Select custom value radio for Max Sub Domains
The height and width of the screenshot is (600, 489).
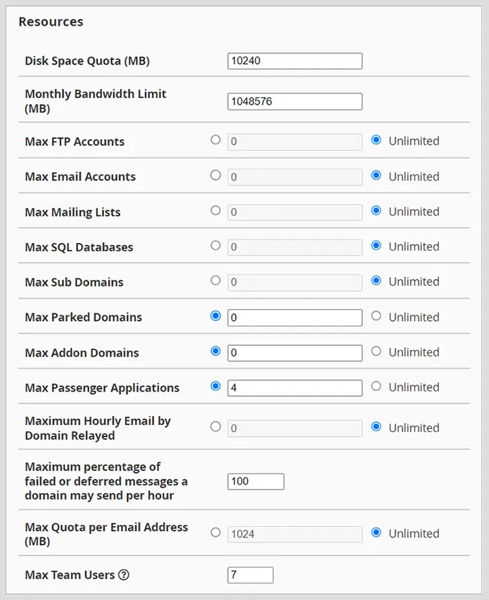click(x=215, y=281)
